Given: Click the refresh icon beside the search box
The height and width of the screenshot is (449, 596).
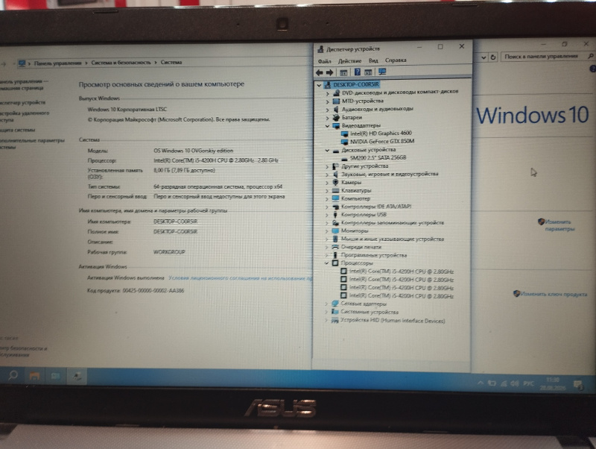Looking at the screenshot, I should [493, 57].
